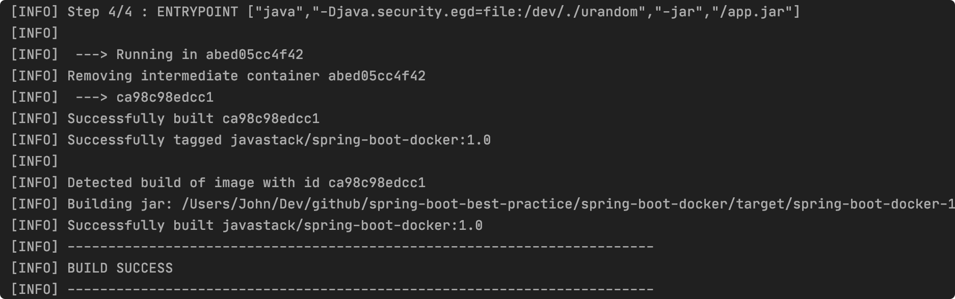Click the /app.jar argument text
This screenshot has height=299, width=955.
[x=752, y=12]
